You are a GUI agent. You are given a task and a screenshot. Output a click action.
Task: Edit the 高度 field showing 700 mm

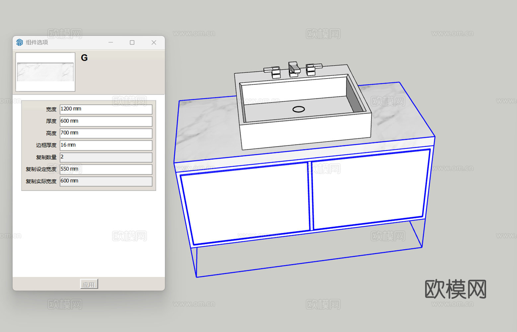pos(106,133)
